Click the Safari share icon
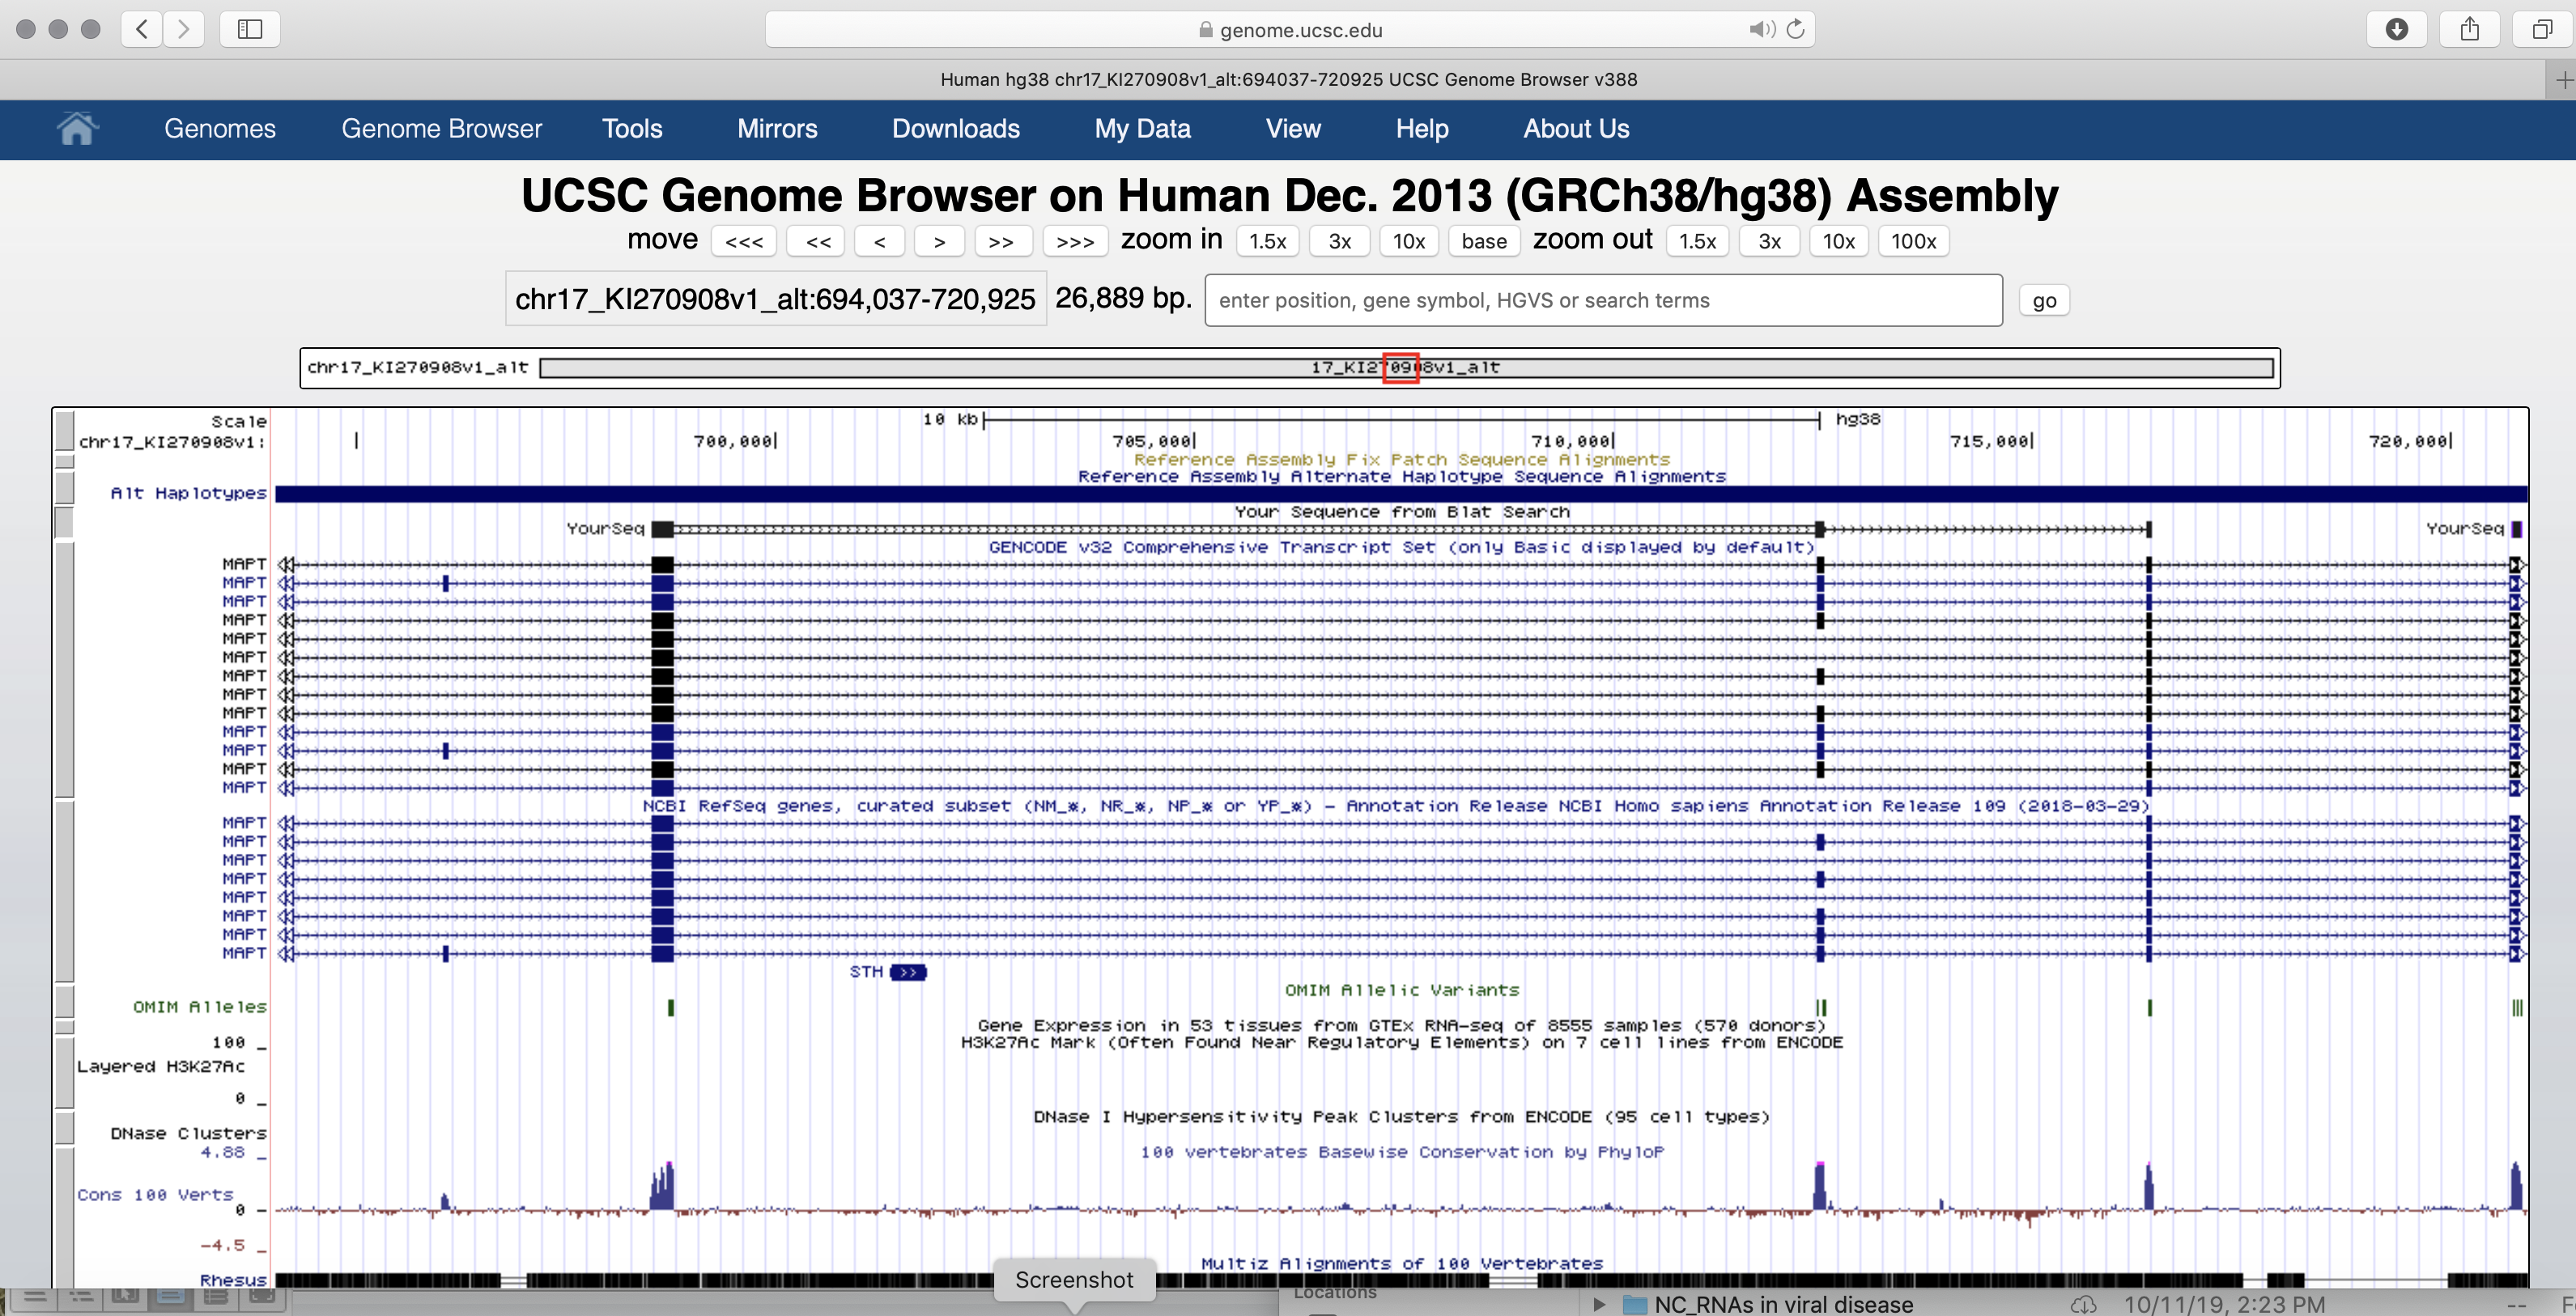Viewport: 2576px width, 1316px height. pyautogui.click(x=2469, y=29)
